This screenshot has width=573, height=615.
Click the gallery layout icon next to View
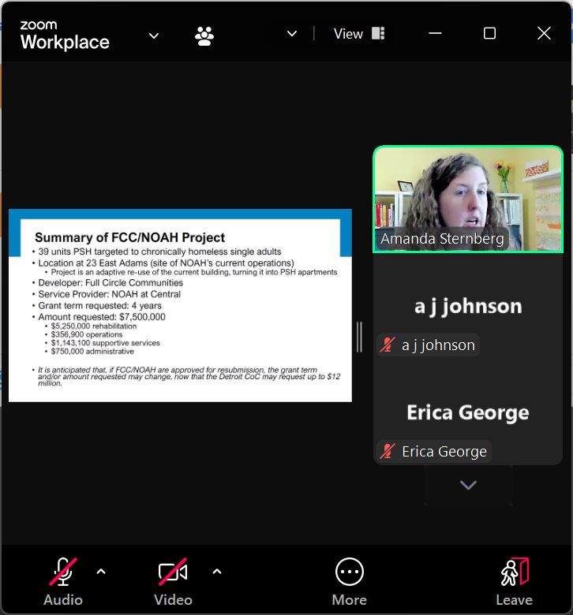click(378, 34)
